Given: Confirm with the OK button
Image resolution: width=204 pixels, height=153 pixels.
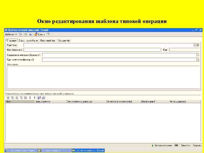Looking at the screenshot, I should click(177, 145).
